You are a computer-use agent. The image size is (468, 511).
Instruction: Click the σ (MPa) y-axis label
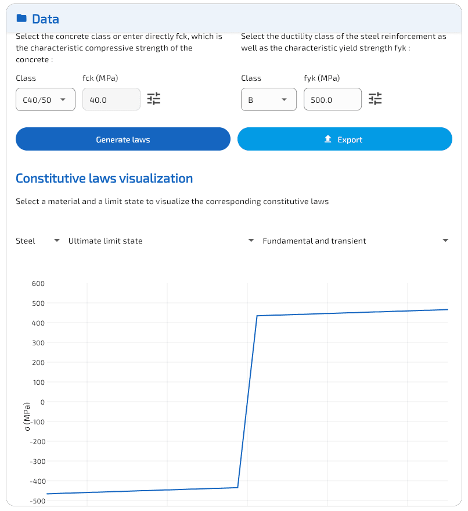tap(26, 417)
